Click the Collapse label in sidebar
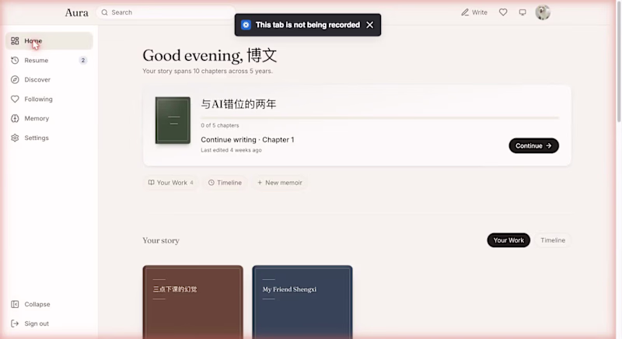This screenshot has width=622, height=339. pyautogui.click(x=37, y=304)
